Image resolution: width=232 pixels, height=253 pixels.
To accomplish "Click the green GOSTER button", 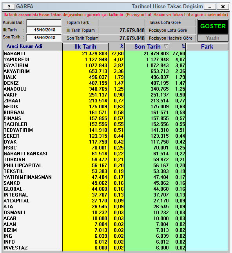I will (x=213, y=26).
